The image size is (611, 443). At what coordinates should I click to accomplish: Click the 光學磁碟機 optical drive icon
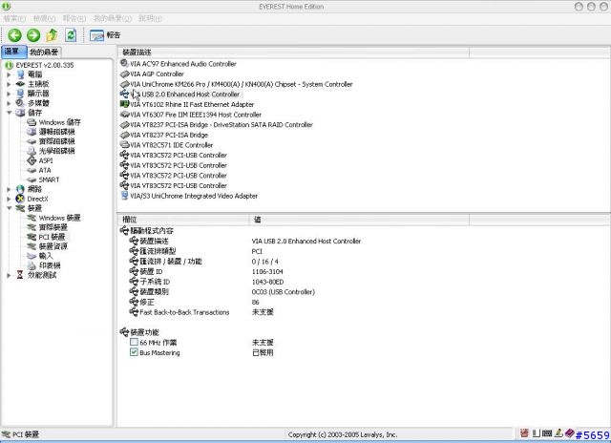click(x=32, y=151)
